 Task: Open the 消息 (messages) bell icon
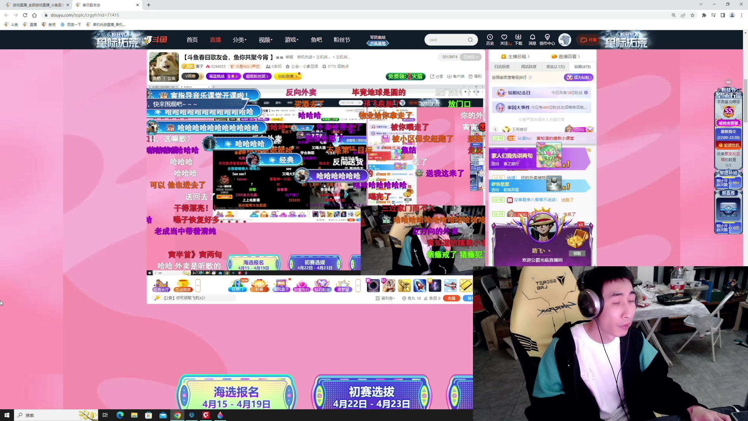coord(532,39)
